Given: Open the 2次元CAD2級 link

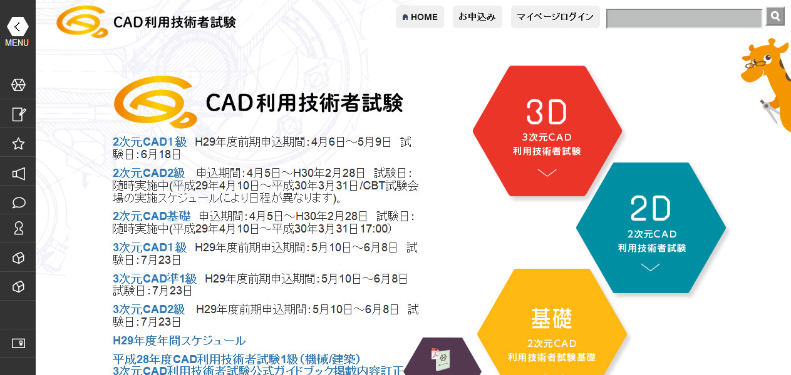Looking at the screenshot, I should pos(149,172).
